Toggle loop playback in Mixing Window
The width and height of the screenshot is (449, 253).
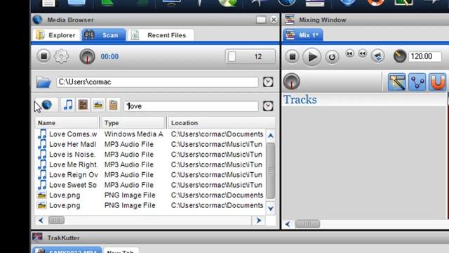[332, 57]
